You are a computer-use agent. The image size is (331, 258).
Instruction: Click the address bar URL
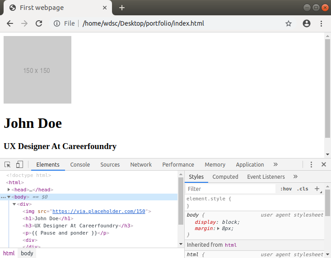click(143, 23)
